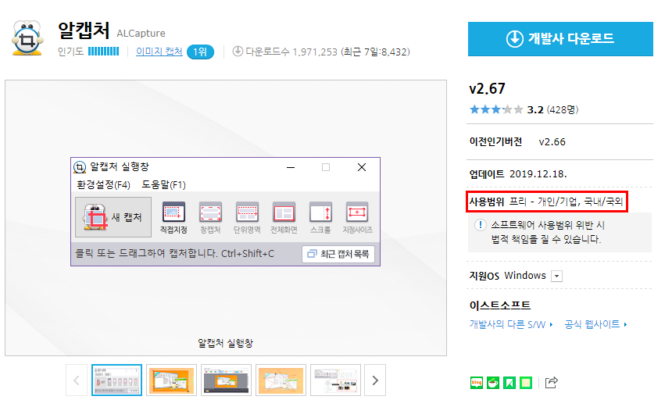665x407 pixels.
Task: Select the fifth screenshot thumbnail
Action: coord(335,380)
